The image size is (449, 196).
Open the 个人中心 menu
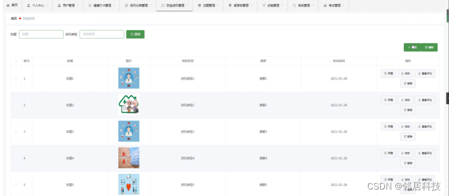click(37, 5)
